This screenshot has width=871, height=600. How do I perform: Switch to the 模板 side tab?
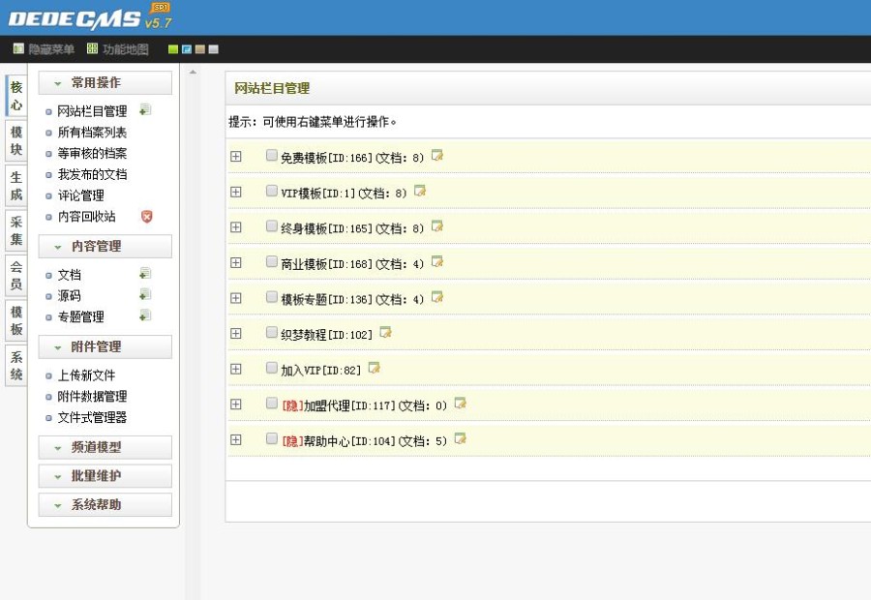pos(16,320)
